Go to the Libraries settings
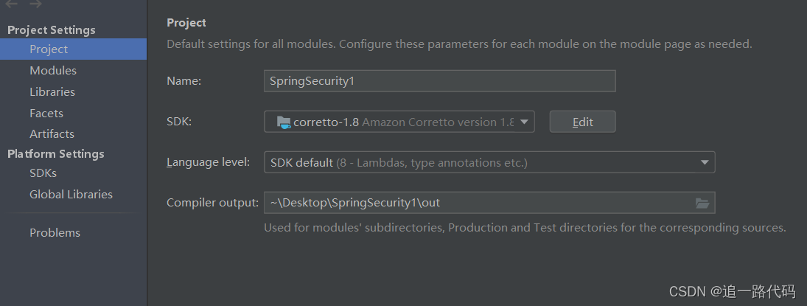807x306 pixels. pyautogui.click(x=52, y=92)
